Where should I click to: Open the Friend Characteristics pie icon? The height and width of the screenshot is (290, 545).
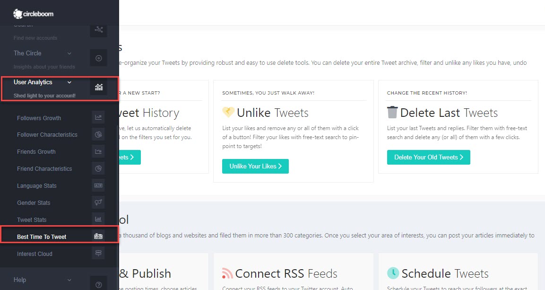click(98, 168)
